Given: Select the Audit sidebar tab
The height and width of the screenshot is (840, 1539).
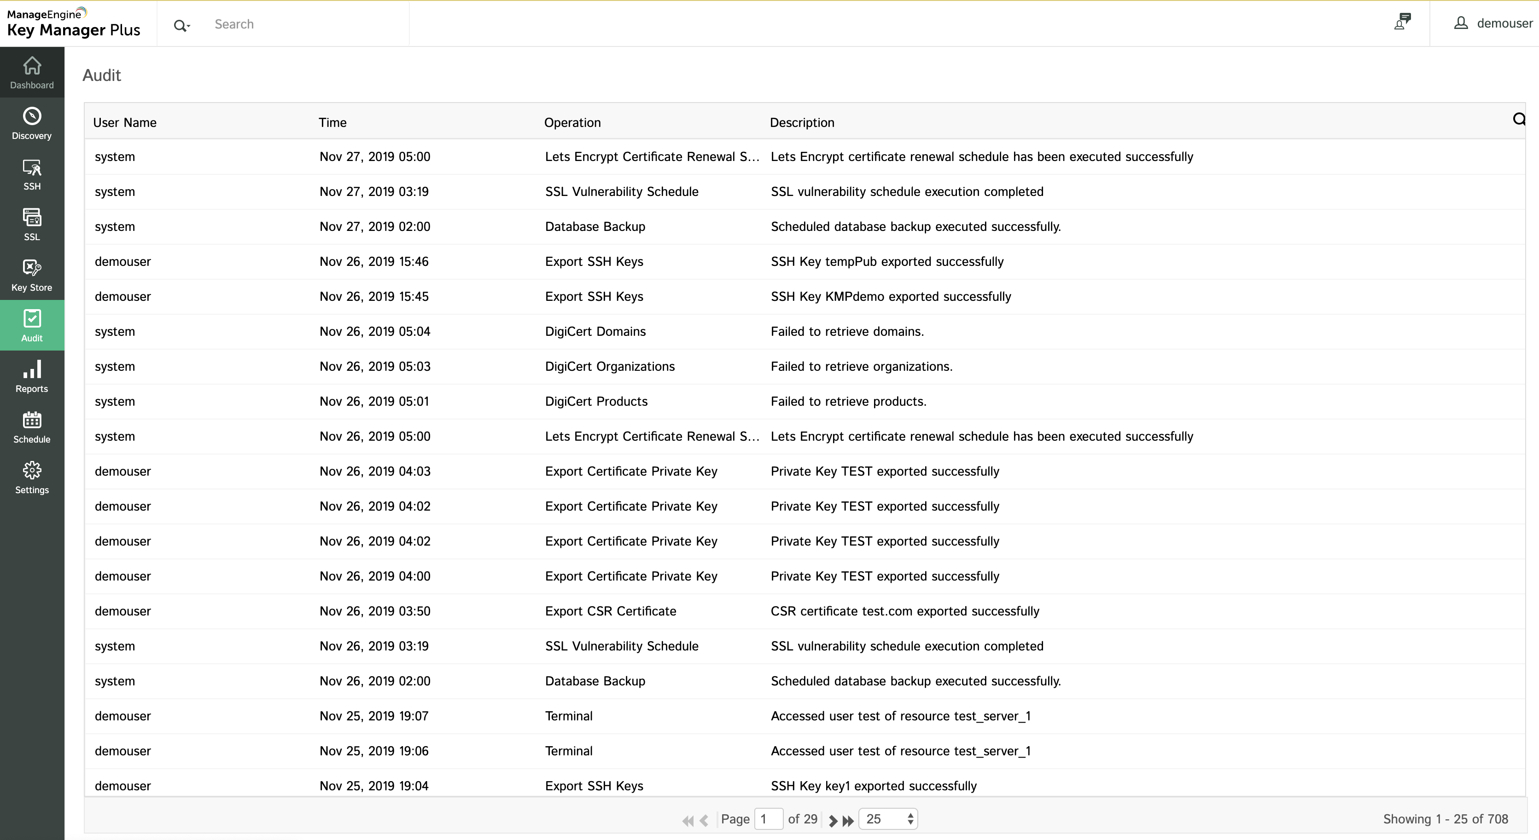Looking at the screenshot, I should point(32,325).
